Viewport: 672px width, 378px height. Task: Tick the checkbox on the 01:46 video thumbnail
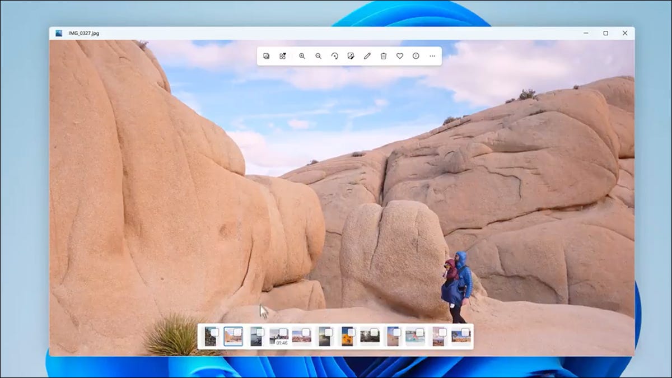[283, 332]
